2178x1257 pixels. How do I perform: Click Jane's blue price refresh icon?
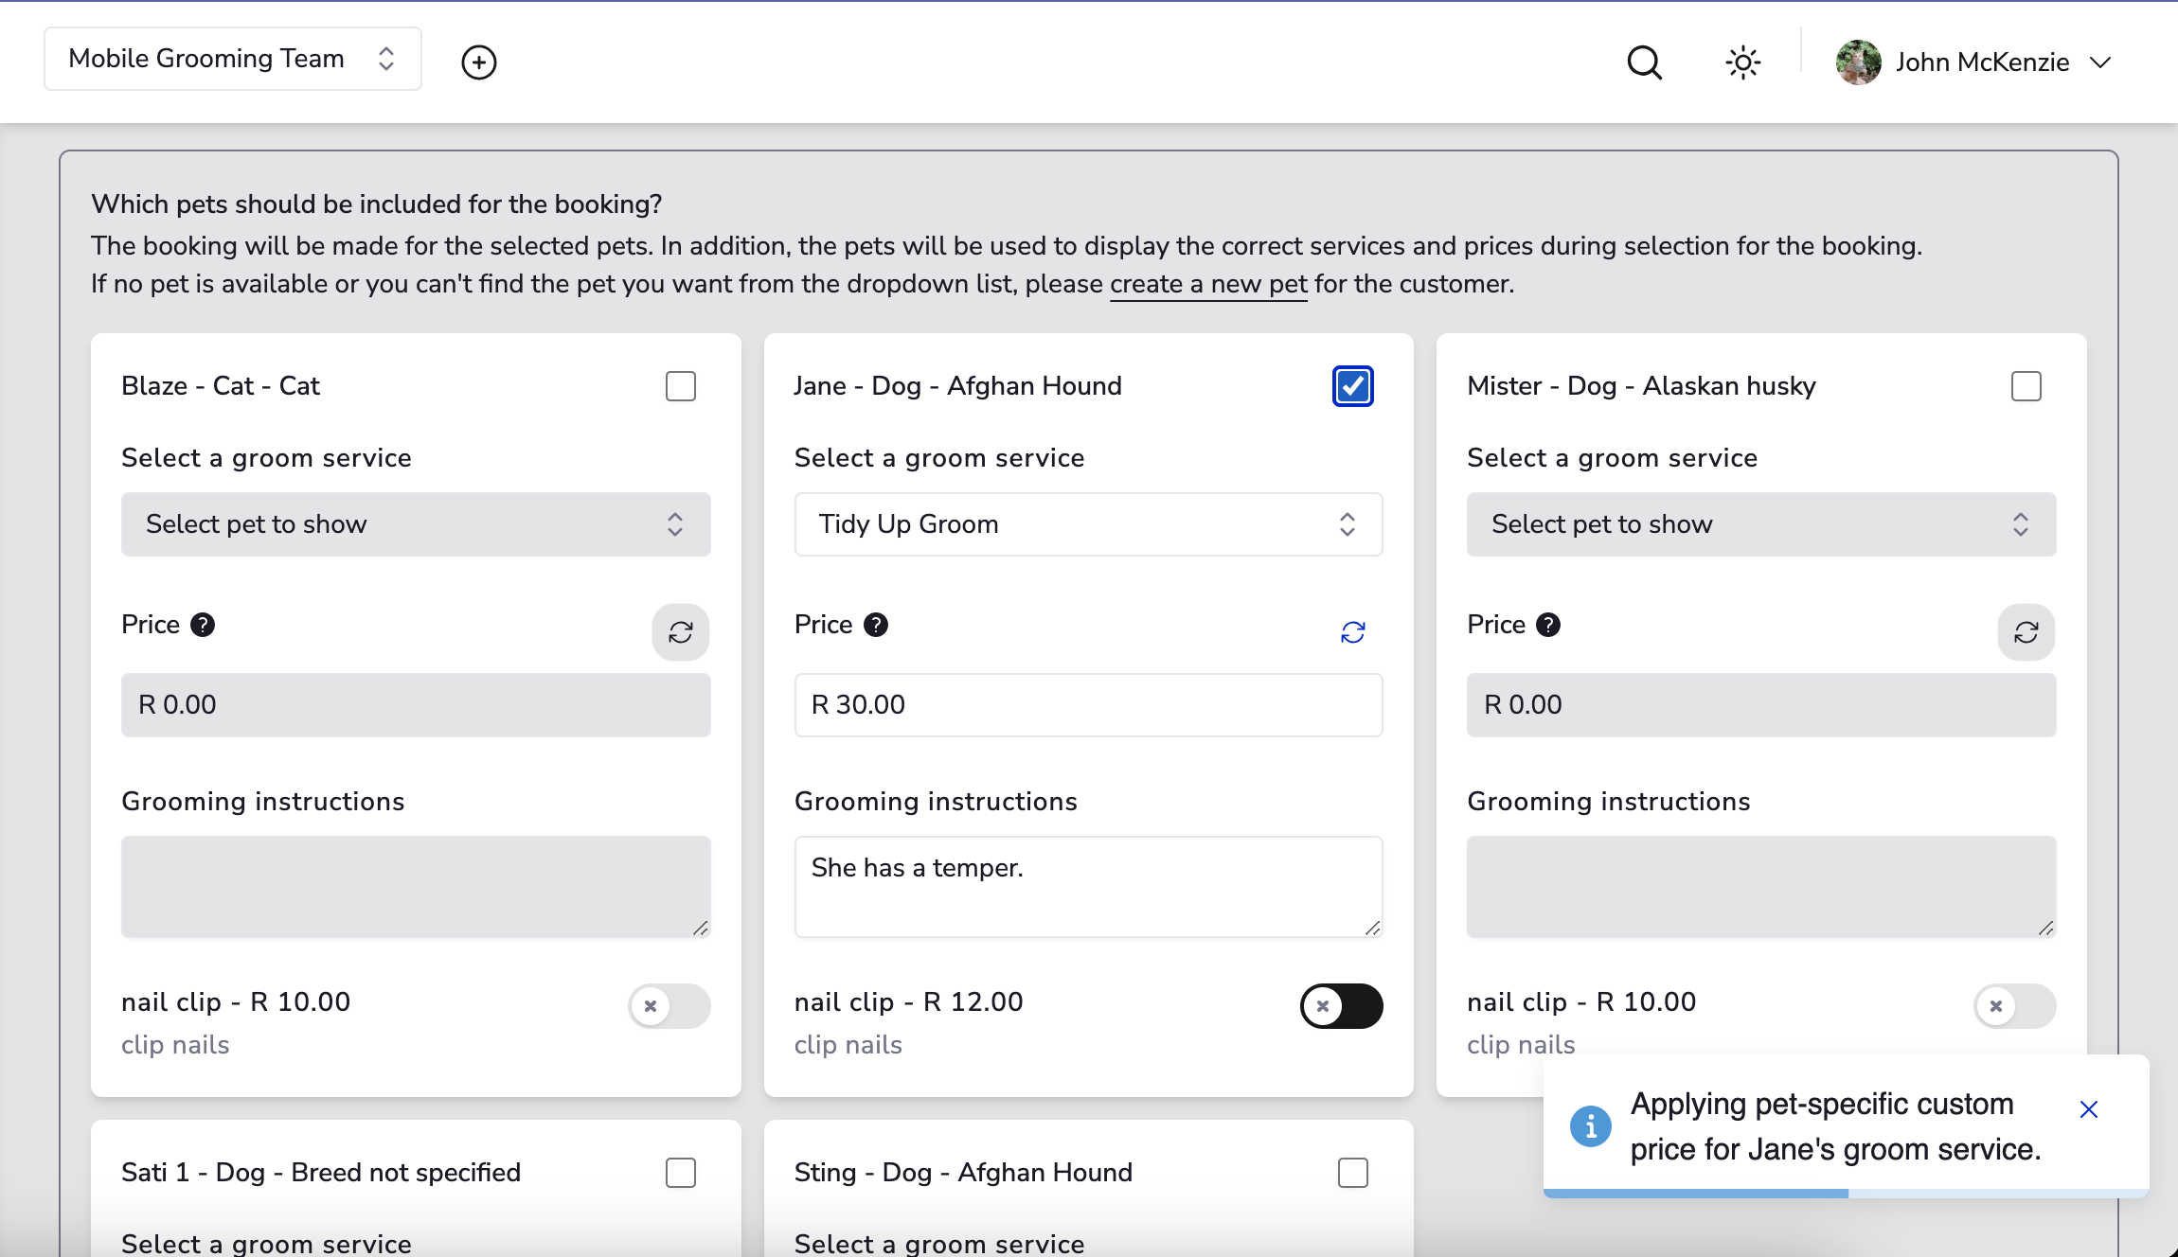1352,632
